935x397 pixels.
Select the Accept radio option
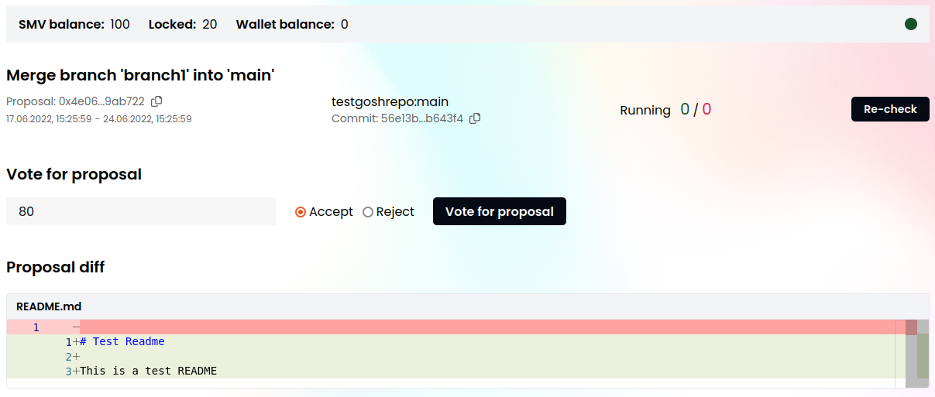tap(301, 212)
